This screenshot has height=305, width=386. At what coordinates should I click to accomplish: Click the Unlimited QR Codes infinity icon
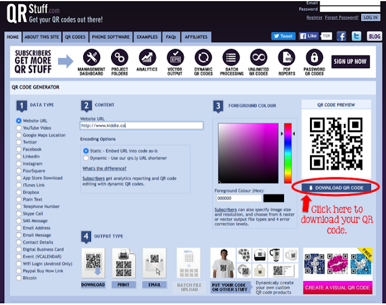pyautogui.click(x=259, y=57)
